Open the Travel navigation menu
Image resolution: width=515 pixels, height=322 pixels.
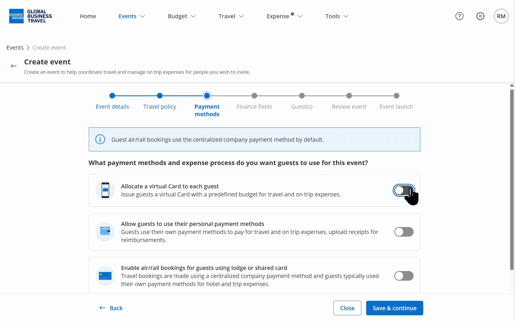coord(231,16)
